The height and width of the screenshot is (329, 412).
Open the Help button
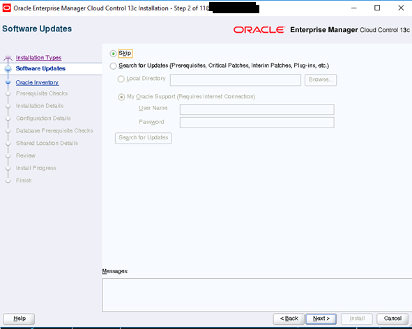tap(20, 319)
